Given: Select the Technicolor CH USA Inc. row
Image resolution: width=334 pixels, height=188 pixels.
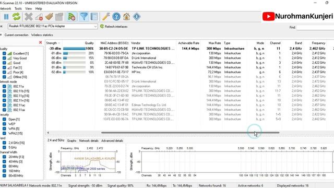Looking at the screenshot, I should pyautogui.click(x=189, y=67).
